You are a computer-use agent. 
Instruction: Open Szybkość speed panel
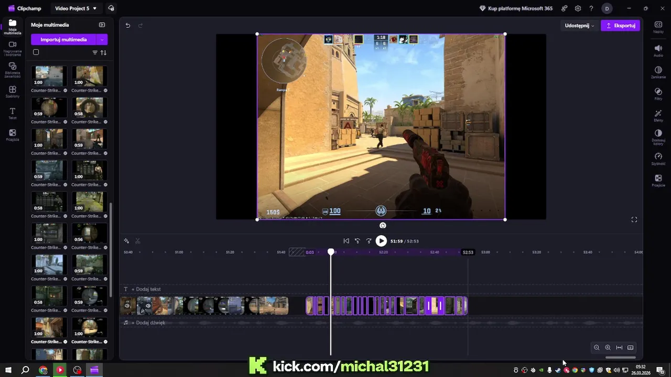coord(658,159)
